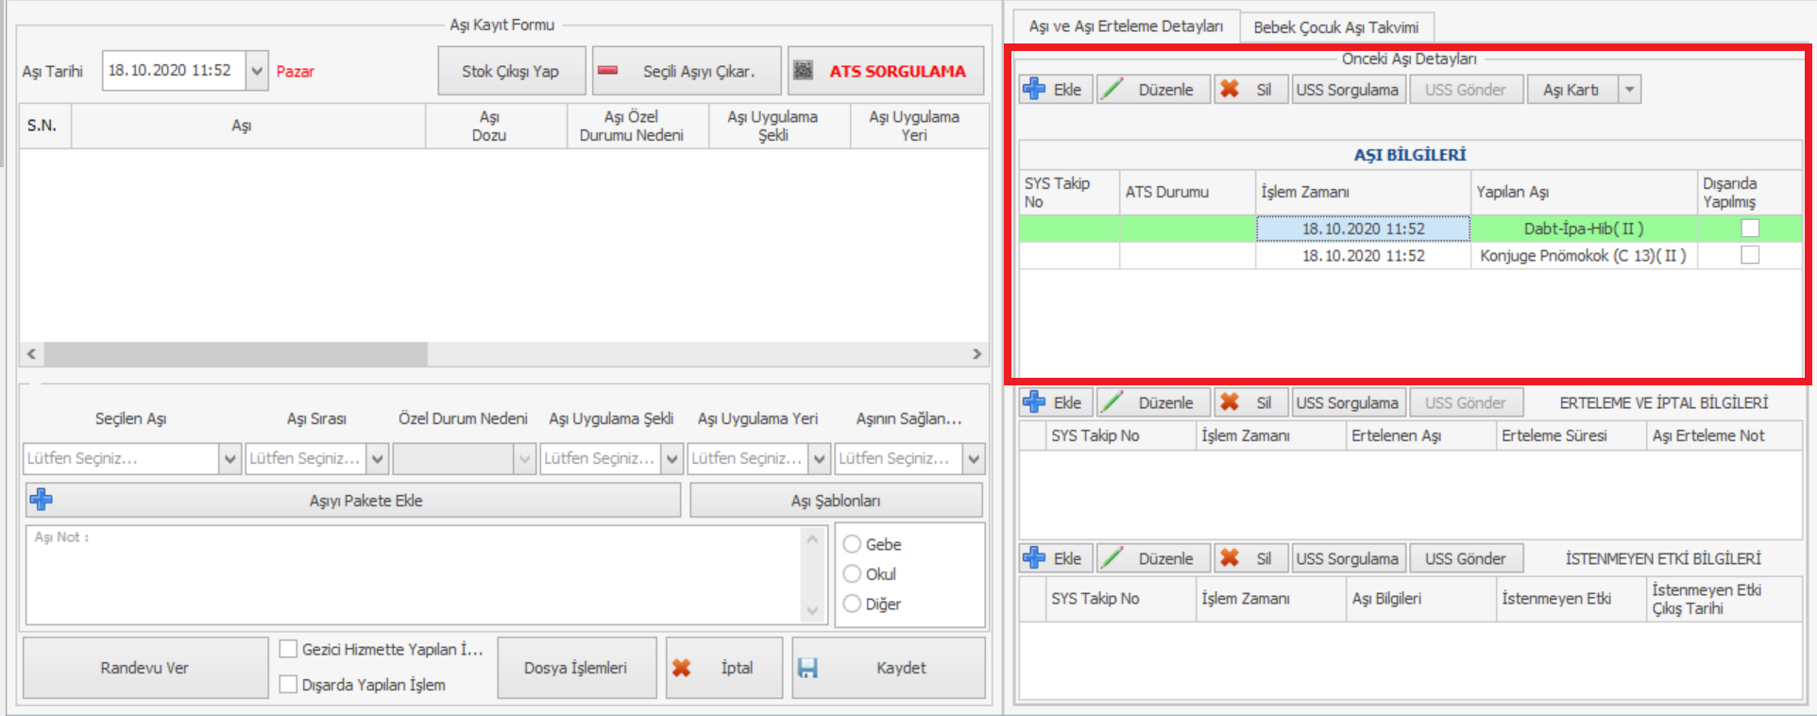The width and height of the screenshot is (1817, 716).
Task: Click Sil red X in Erteleme ve İptal section
Action: tap(1230, 402)
